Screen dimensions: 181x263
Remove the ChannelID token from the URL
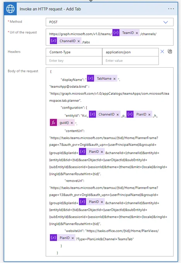click(x=79, y=41)
